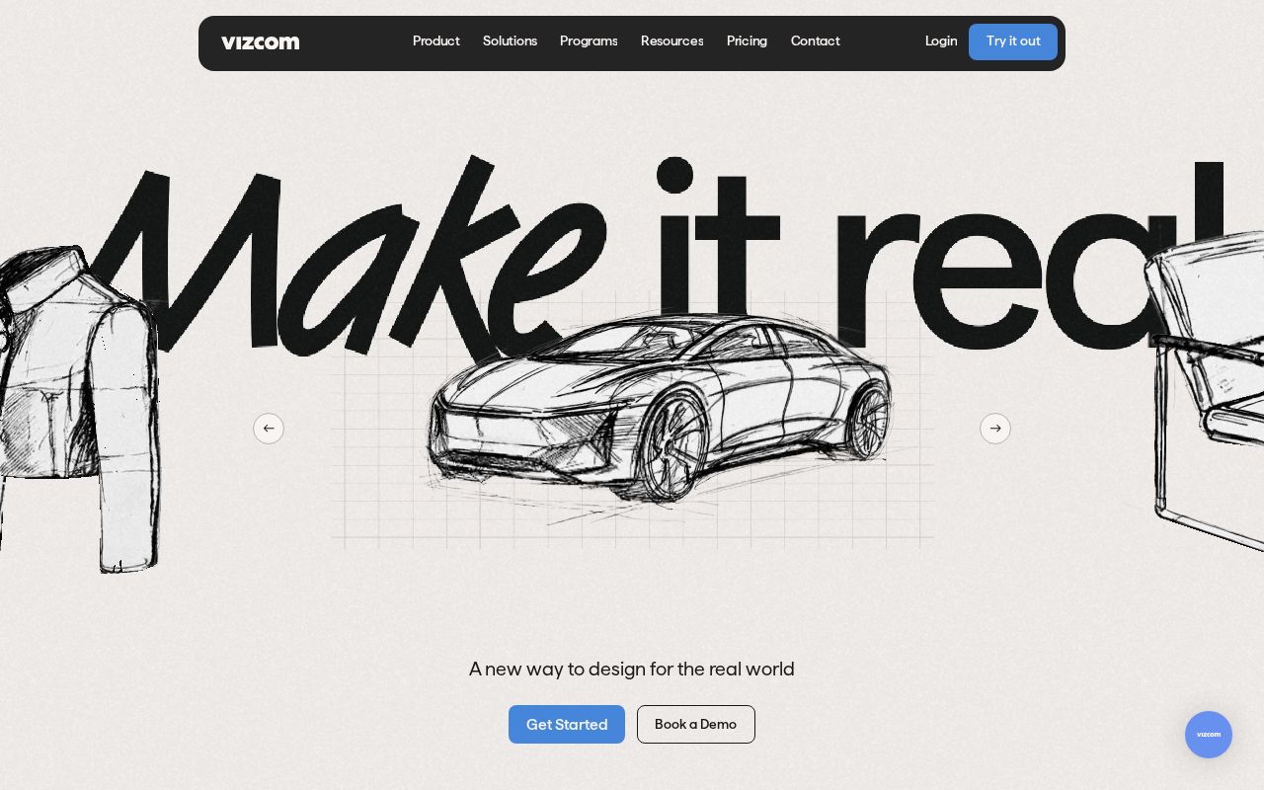Click Book a Demo button

[x=696, y=725]
